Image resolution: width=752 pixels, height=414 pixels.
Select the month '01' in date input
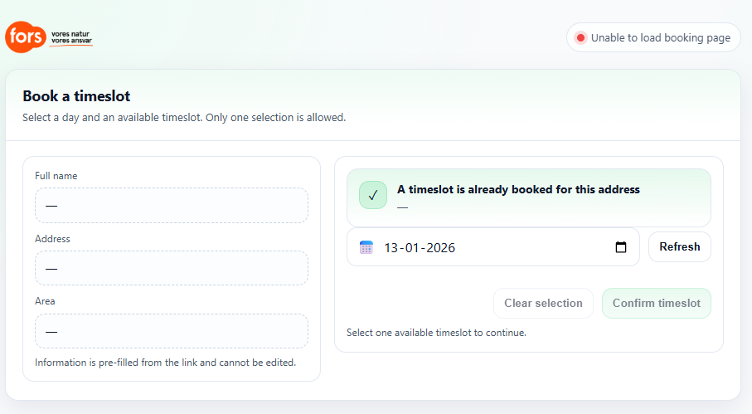pos(413,247)
